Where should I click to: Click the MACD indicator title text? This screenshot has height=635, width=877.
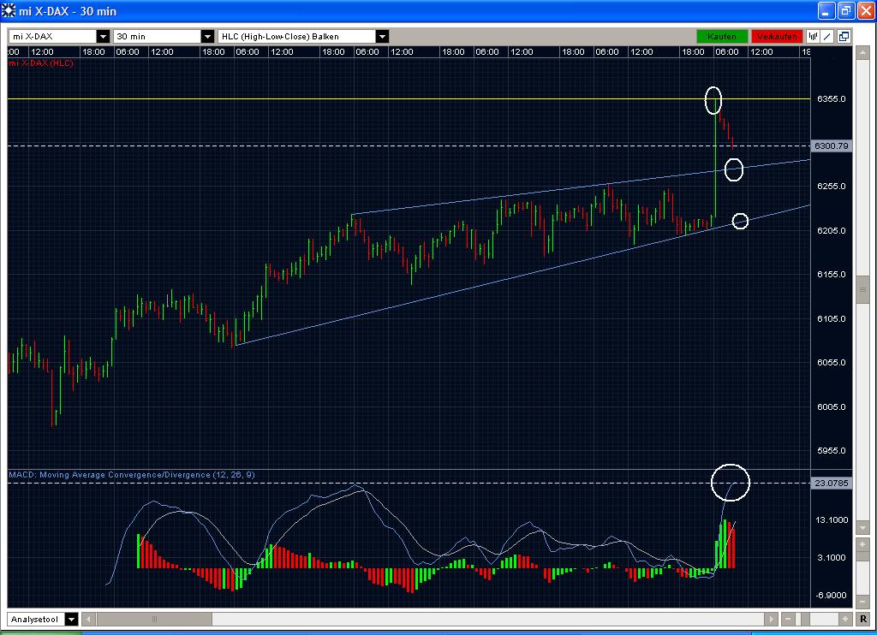coord(132,475)
